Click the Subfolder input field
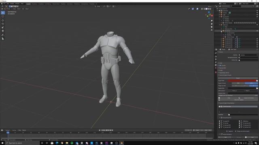The image size is (259, 145). (x=243, y=114)
